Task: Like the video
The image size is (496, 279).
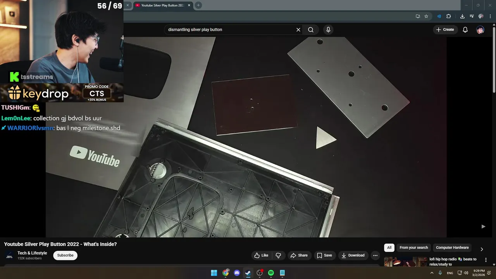Action: [x=261, y=255]
